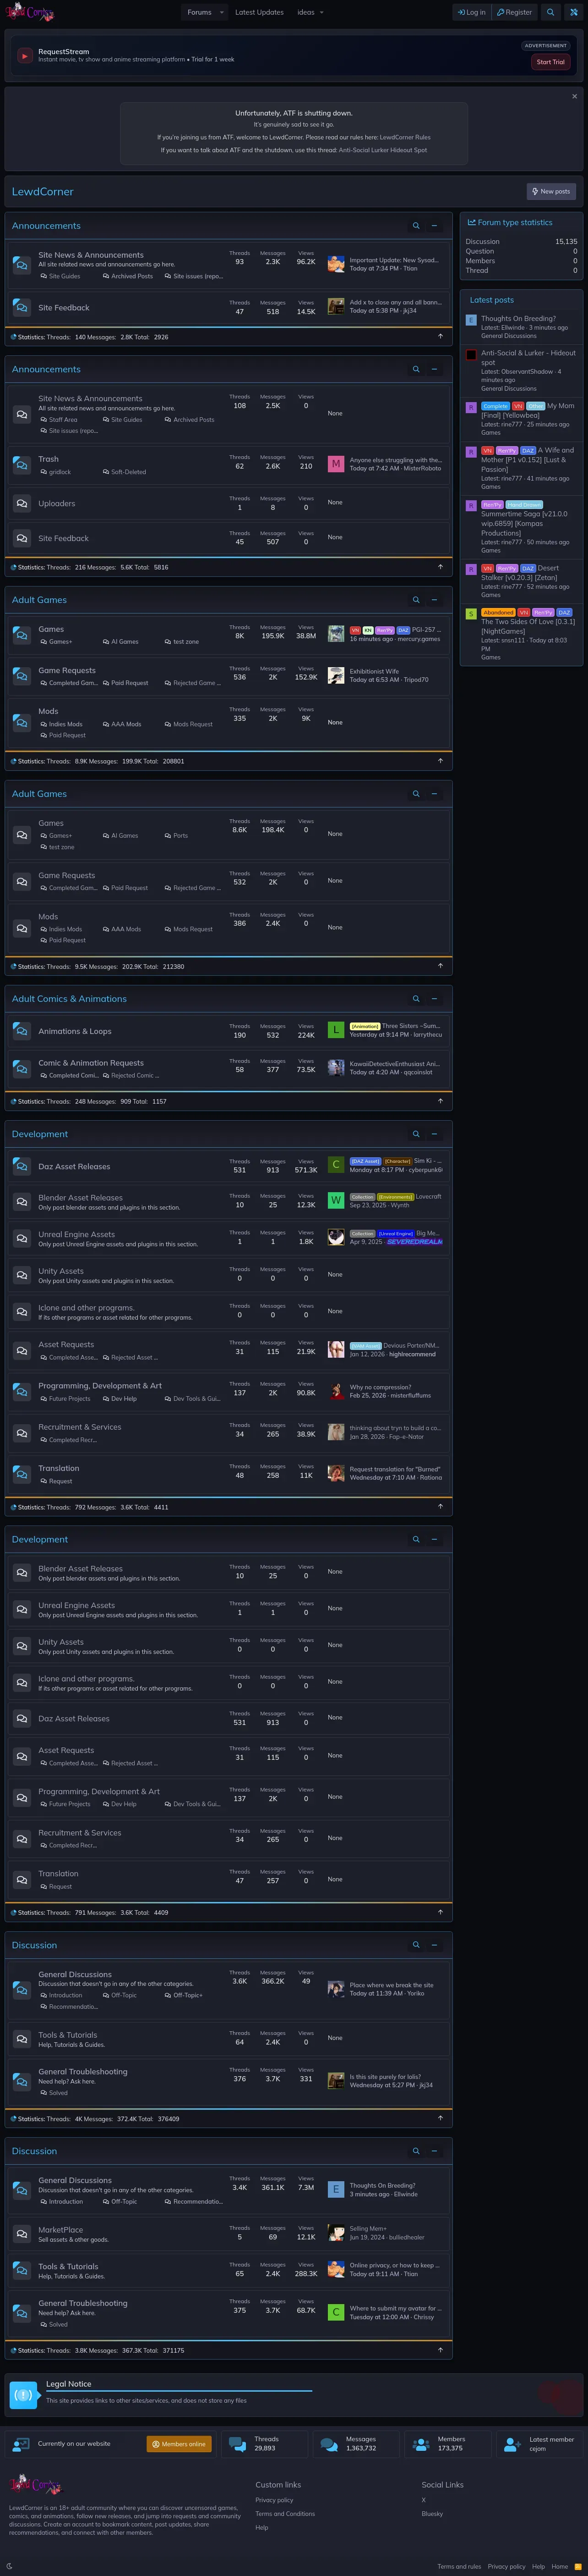Click up arrow in statistics bar showing 248 threads
The image size is (588, 2576).
point(440,1101)
